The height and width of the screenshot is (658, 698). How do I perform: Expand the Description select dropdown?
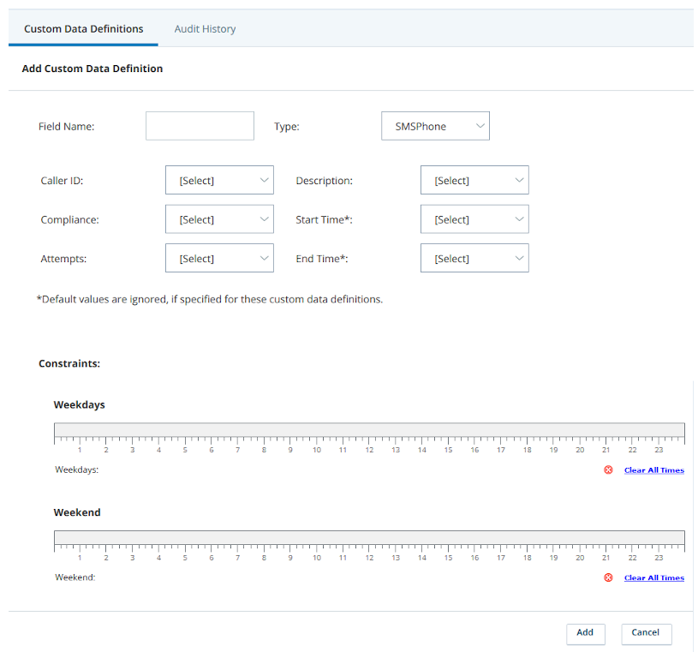pos(474,180)
